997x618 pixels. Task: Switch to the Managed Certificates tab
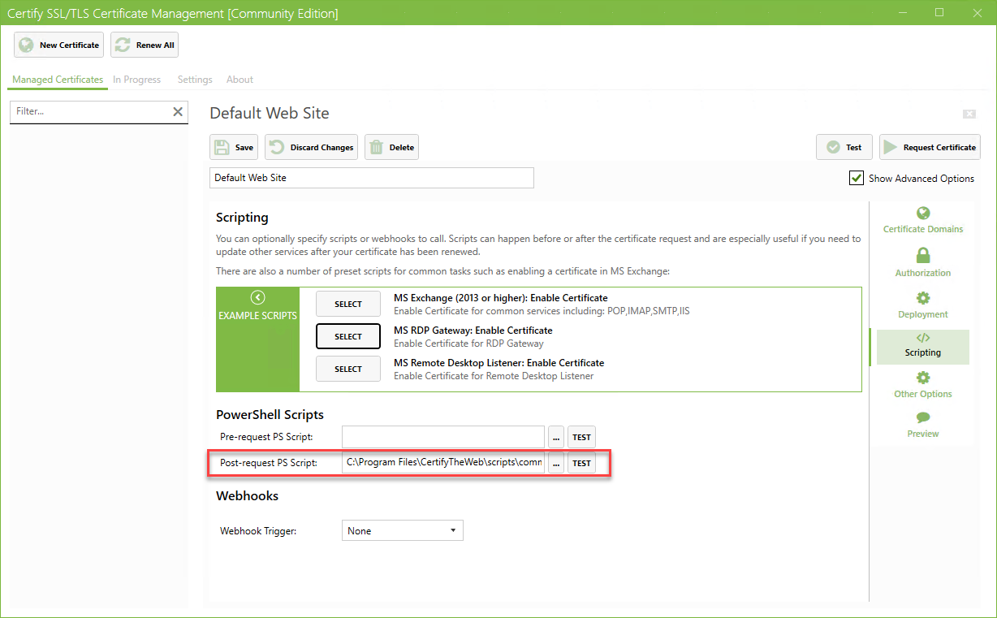(58, 80)
